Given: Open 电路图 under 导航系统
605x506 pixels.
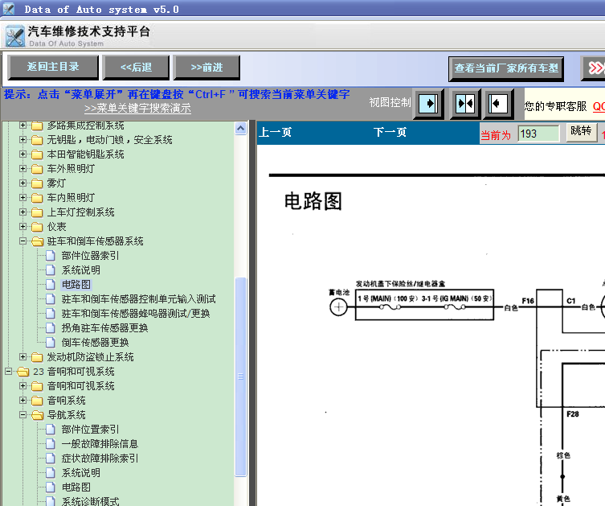Looking at the screenshot, I should click(x=76, y=487).
